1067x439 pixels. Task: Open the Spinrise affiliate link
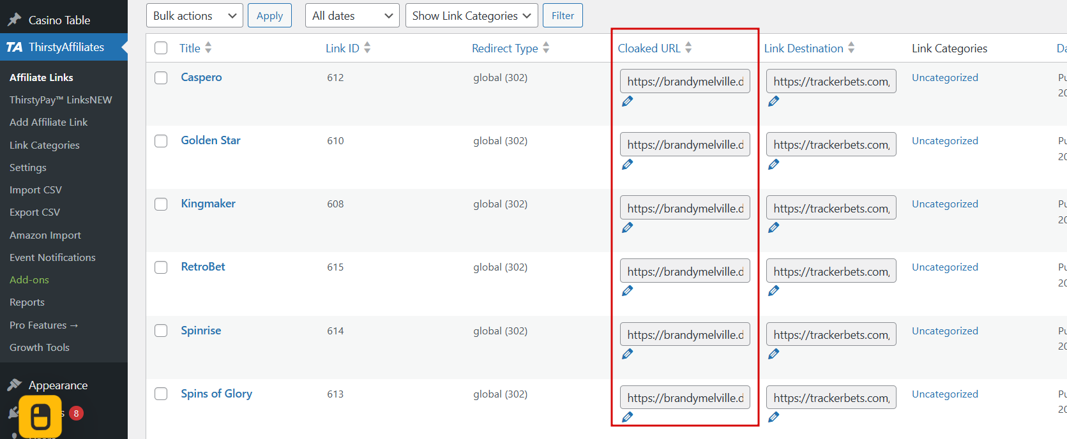[x=201, y=331]
